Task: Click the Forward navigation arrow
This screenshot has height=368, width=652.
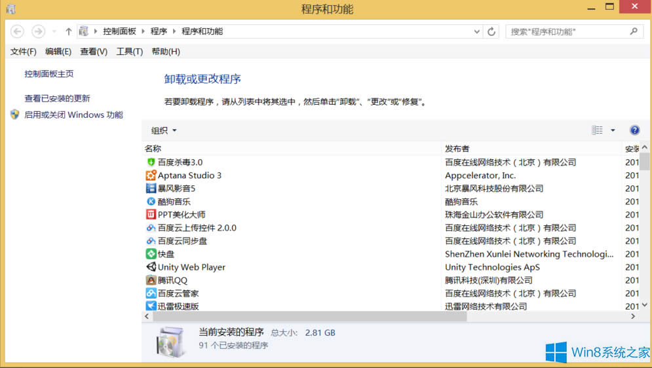Action: pyautogui.click(x=38, y=31)
